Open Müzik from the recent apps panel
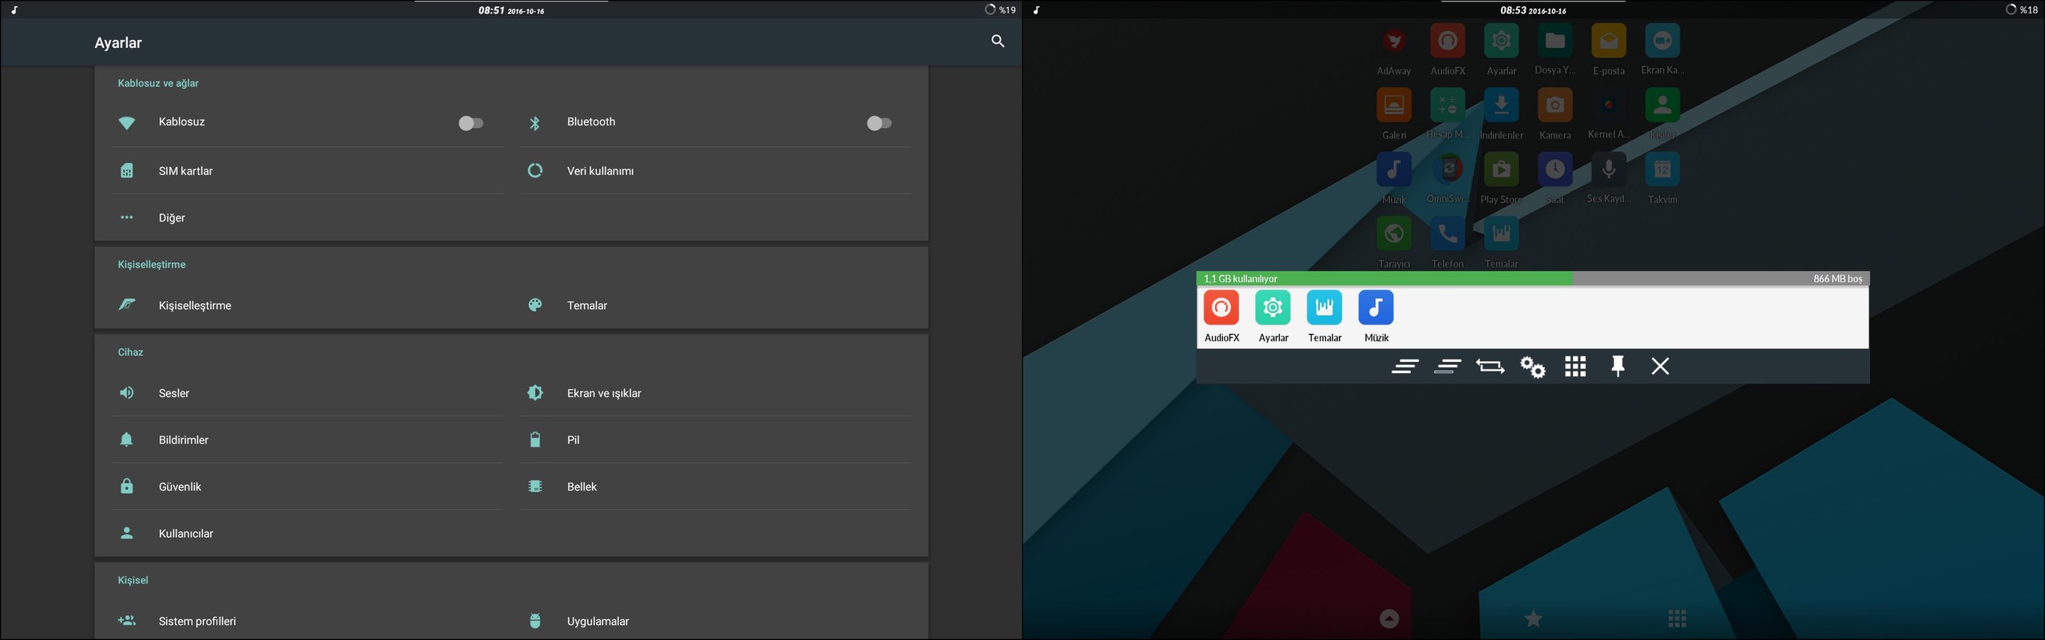The width and height of the screenshot is (2045, 640). click(1376, 316)
